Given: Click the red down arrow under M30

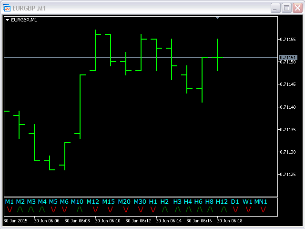Looking at the screenshot, I should pos(141,210).
